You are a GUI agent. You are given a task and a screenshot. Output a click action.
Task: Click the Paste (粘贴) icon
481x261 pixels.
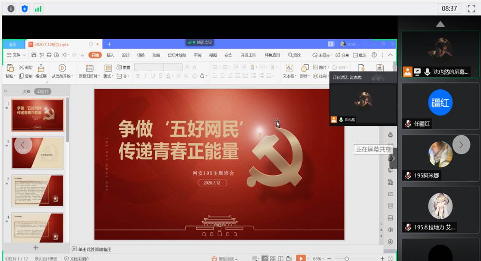pyautogui.click(x=10, y=67)
